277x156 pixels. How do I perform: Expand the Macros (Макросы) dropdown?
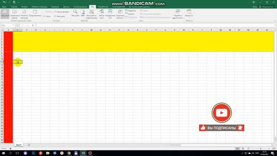pos(189,14)
